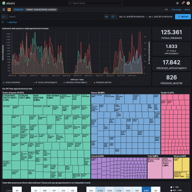Select the C'ERAVAMO TANTO AMATI treemap tile
This screenshot has width=192, height=192.
tap(10, 100)
